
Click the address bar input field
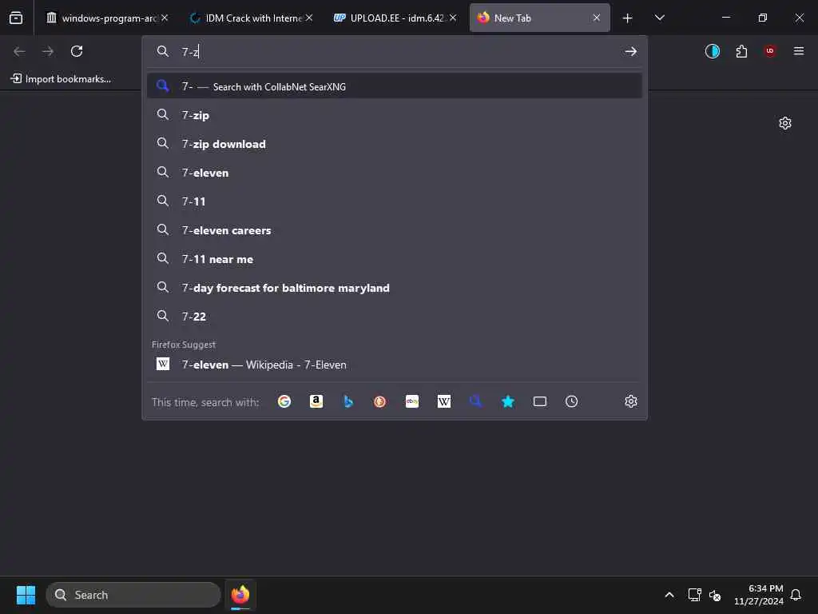coord(396,51)
